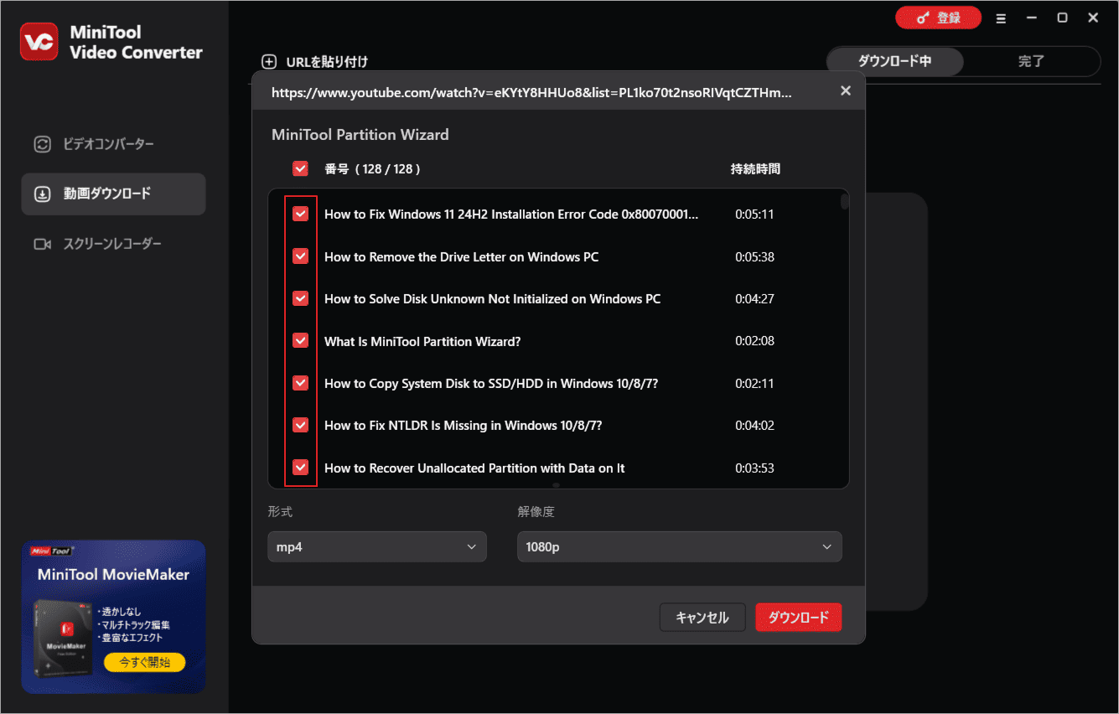Viewport: 1119px width, 714px height.
Task: Maximize the MiniTool Video Converter window
Action: [x=1062, y=18]
